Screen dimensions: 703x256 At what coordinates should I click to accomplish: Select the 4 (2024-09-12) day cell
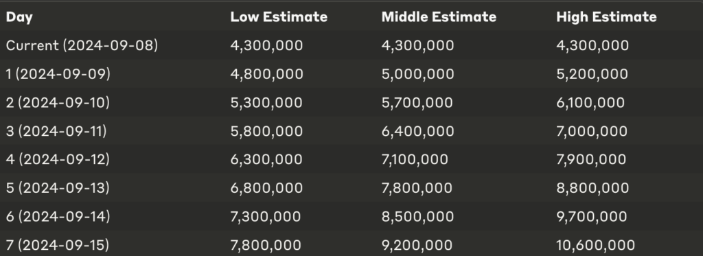pyautogui.click(x=58, y=160)
